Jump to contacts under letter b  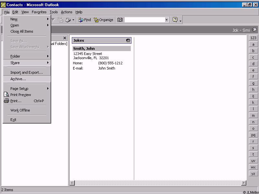253,51
